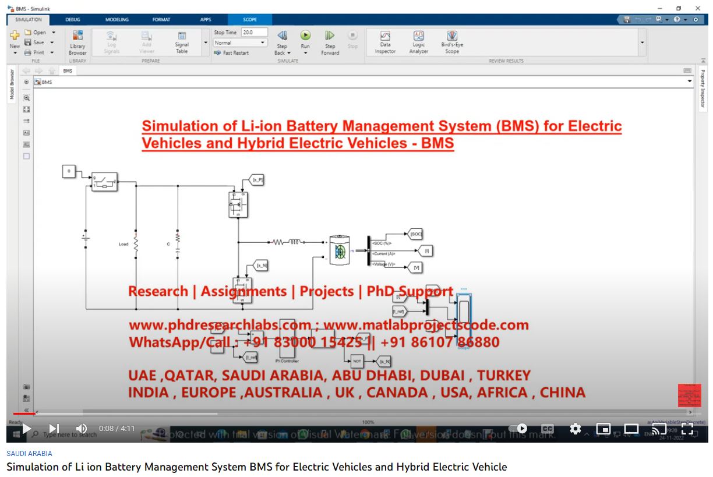Toggle the video autoplay switch
Viewport: 713px width, 477px height.
pyautogui.click(x=519, y=429)
